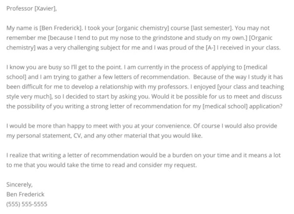The width and height of the screenshot is (294, 214).
Task: Click the placeholder '[Ben Frederick]' in first paragraph
Action: (x=61, y=28)
